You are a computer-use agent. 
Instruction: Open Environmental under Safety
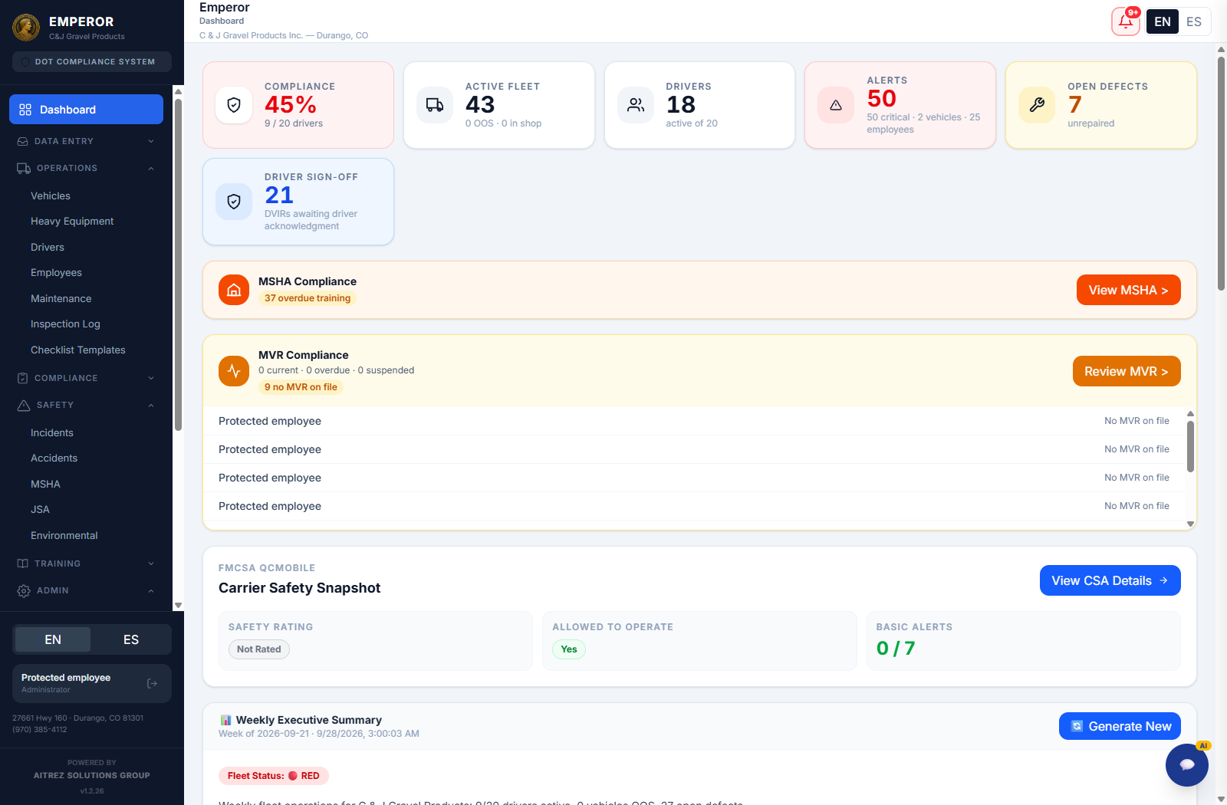[x=64, y=535]
